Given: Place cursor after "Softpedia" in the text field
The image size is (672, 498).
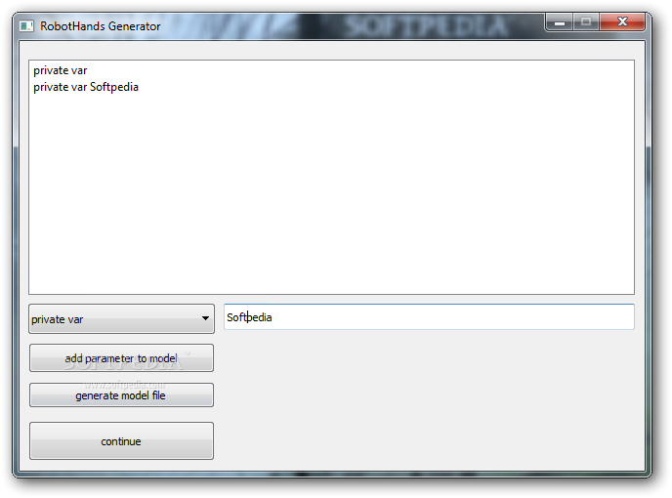Looking at the screenshot, I should (273, 317).
